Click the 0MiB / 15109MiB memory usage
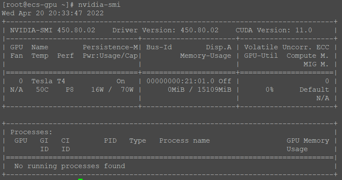The image size is (342, 180). click(199, 90)
